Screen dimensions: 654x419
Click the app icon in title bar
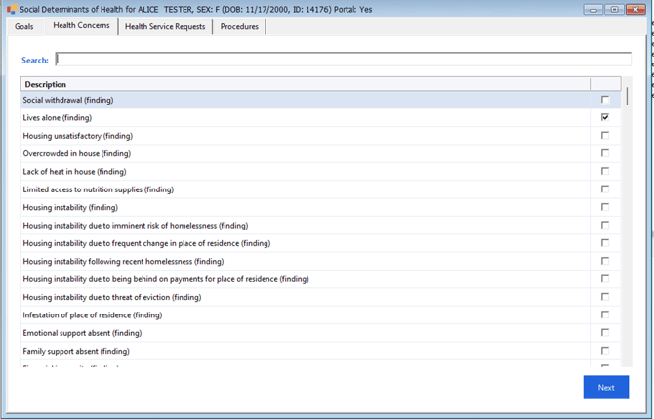(11, 9)
